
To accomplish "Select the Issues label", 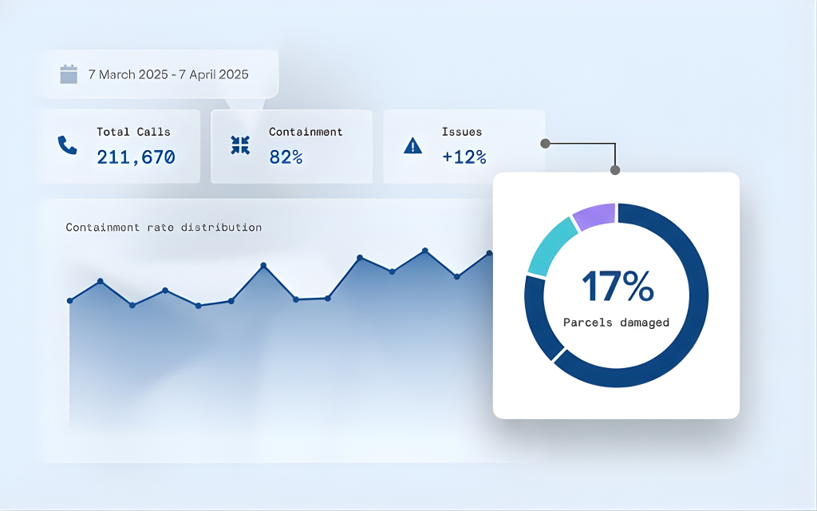I will (462, 132).
